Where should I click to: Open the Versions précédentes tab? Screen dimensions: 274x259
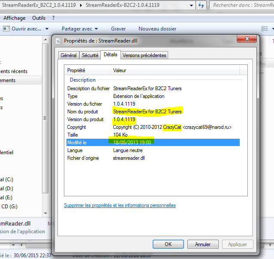(x=144, y=55)
